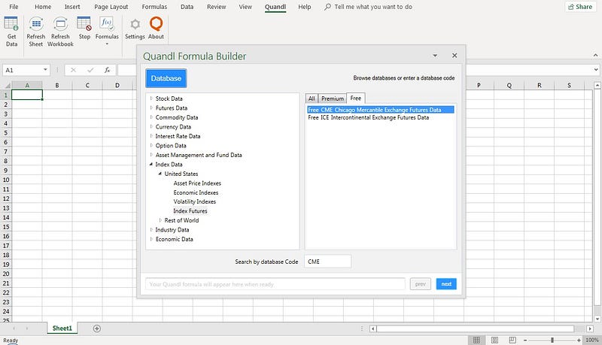Click the next button
602x345 pixels.
click(446, 284)
